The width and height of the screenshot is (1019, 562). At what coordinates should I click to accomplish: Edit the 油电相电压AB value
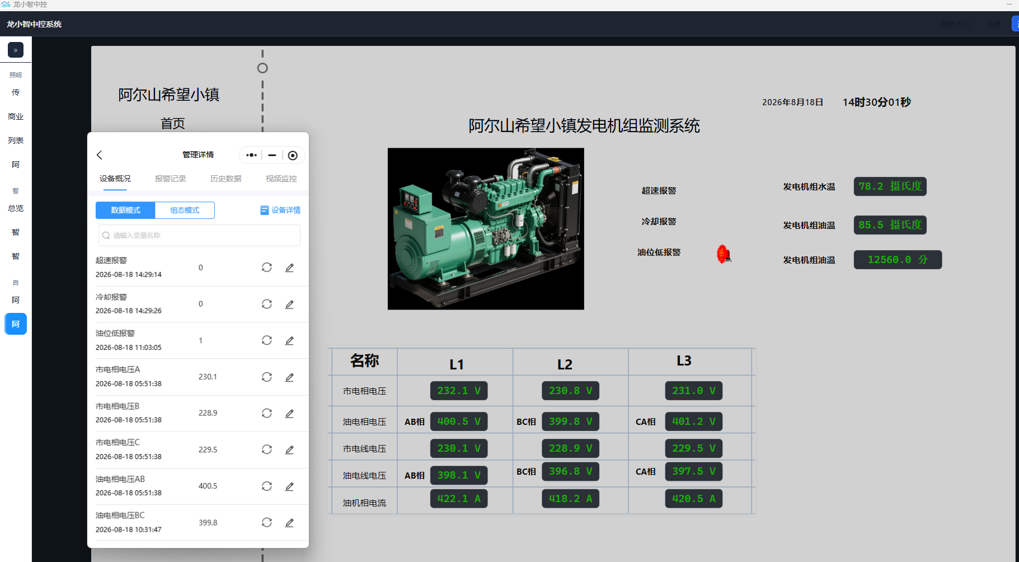point(289,486)
